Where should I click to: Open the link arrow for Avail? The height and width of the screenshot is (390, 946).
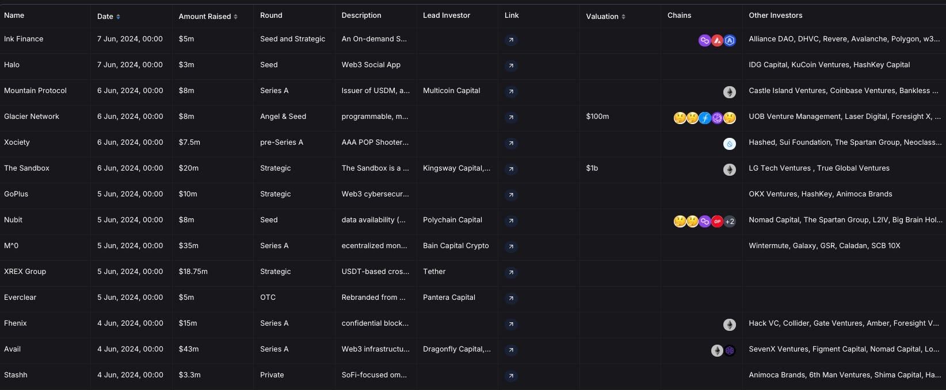(x=511, y=350)
